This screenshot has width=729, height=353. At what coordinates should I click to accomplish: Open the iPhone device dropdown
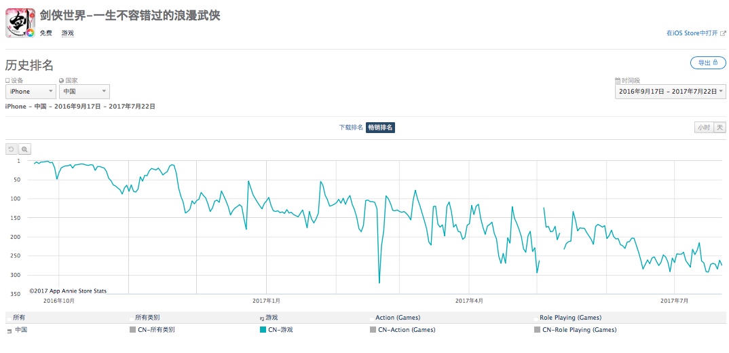(31, 92)
